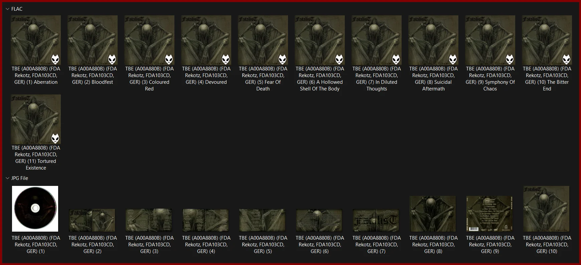Click file name ending '(5) Fear Of Death'
The width and height of the screenshot is (581, 265).
[263, 79]
